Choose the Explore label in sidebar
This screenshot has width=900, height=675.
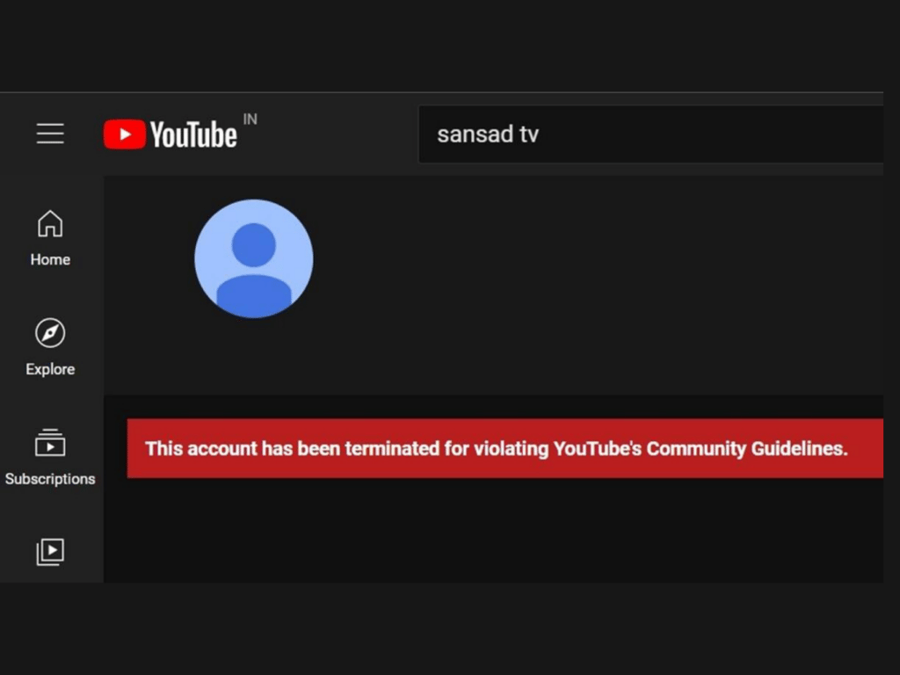[50, 369]
